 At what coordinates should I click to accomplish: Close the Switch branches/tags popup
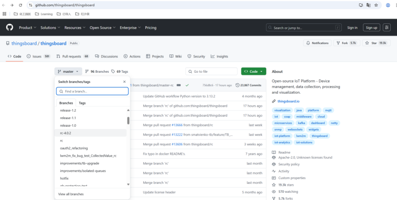click(124, 81)
